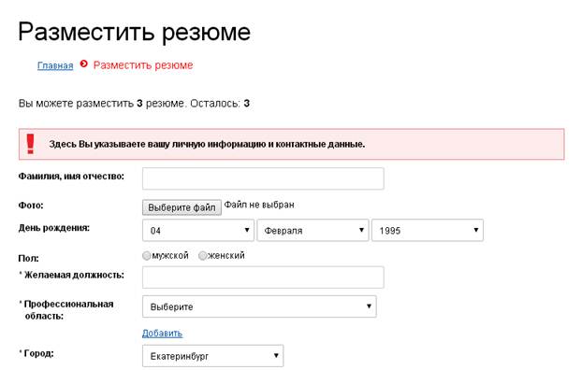The width and height of the screenshot is (581, 370).
Task: Open the Город dropdown showing Екатеринбург
Action: (x=213, y=356)
